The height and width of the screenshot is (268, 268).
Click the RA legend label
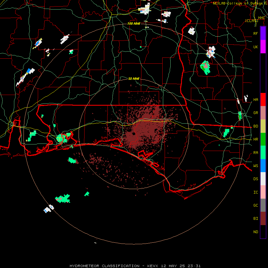[x=255, y=152]
